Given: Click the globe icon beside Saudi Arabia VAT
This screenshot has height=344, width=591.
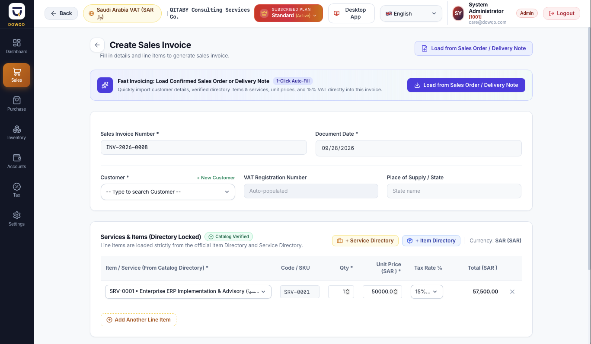Looking at the screenshot, I should click(x=91, y=13).
